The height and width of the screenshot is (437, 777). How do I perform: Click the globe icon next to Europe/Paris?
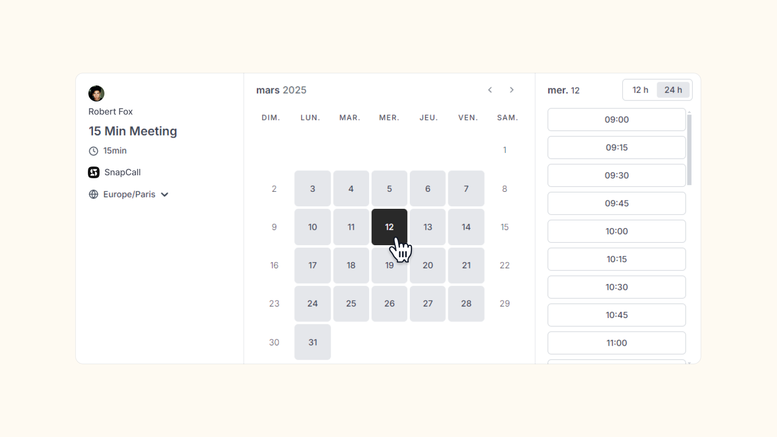coord(94,194)
